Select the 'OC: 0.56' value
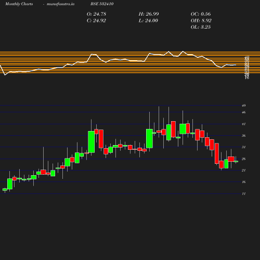The width and height of the screenshot is (260, 260). [201, 14]
